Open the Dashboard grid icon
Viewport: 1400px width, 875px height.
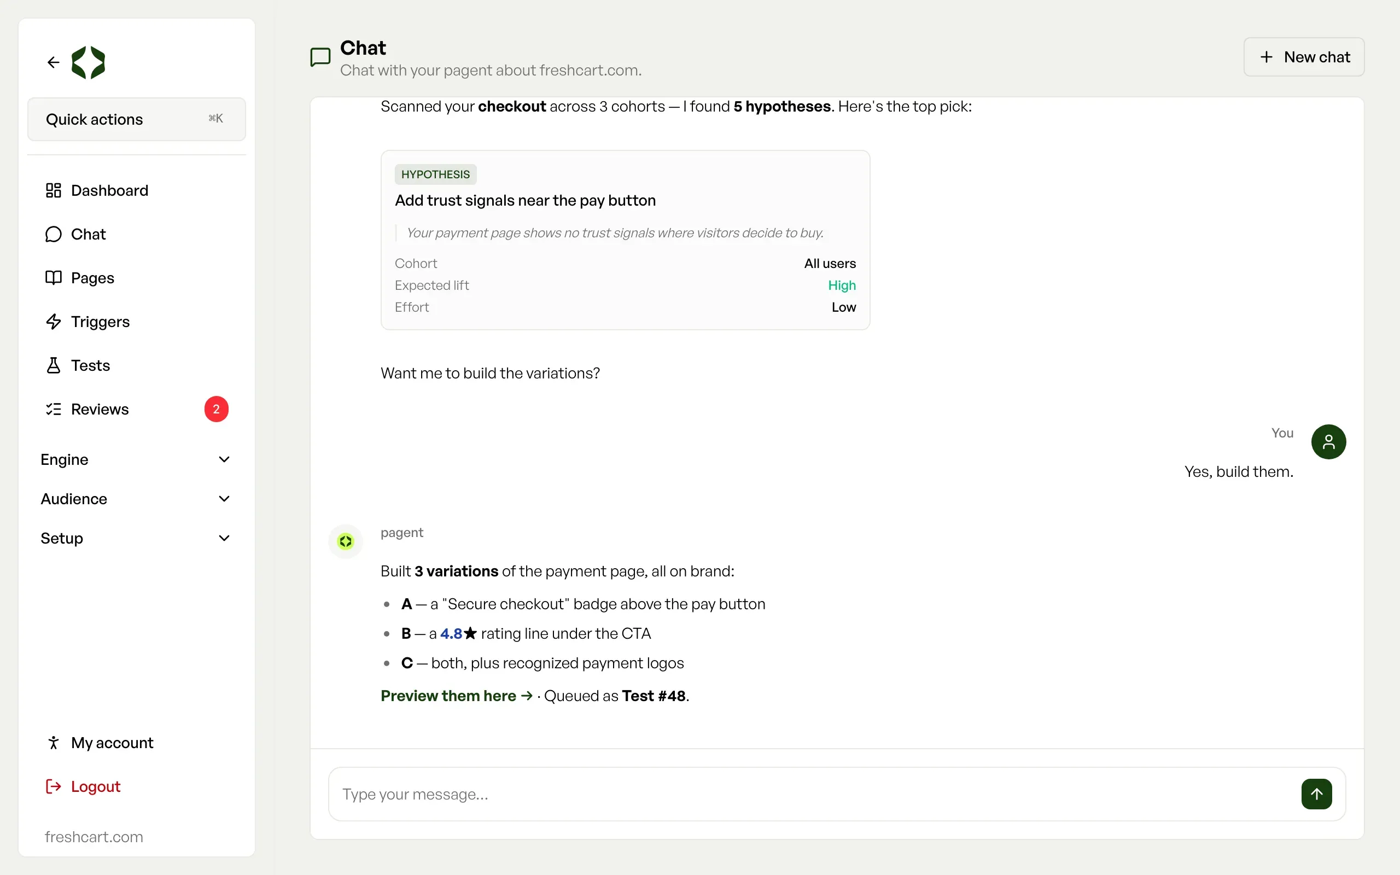coord(53,190)
